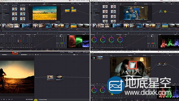Open the Clip dropdown above the node graph
This screenshot has height=101, width=179.
(75, 55)
